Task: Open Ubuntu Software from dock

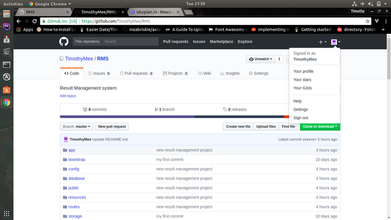Action: (x=7, y=90)
